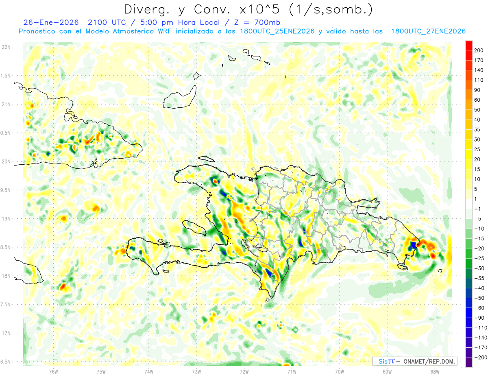Click the latitude label "17N"
488x377 pixels.
click(x=6, y=333)
